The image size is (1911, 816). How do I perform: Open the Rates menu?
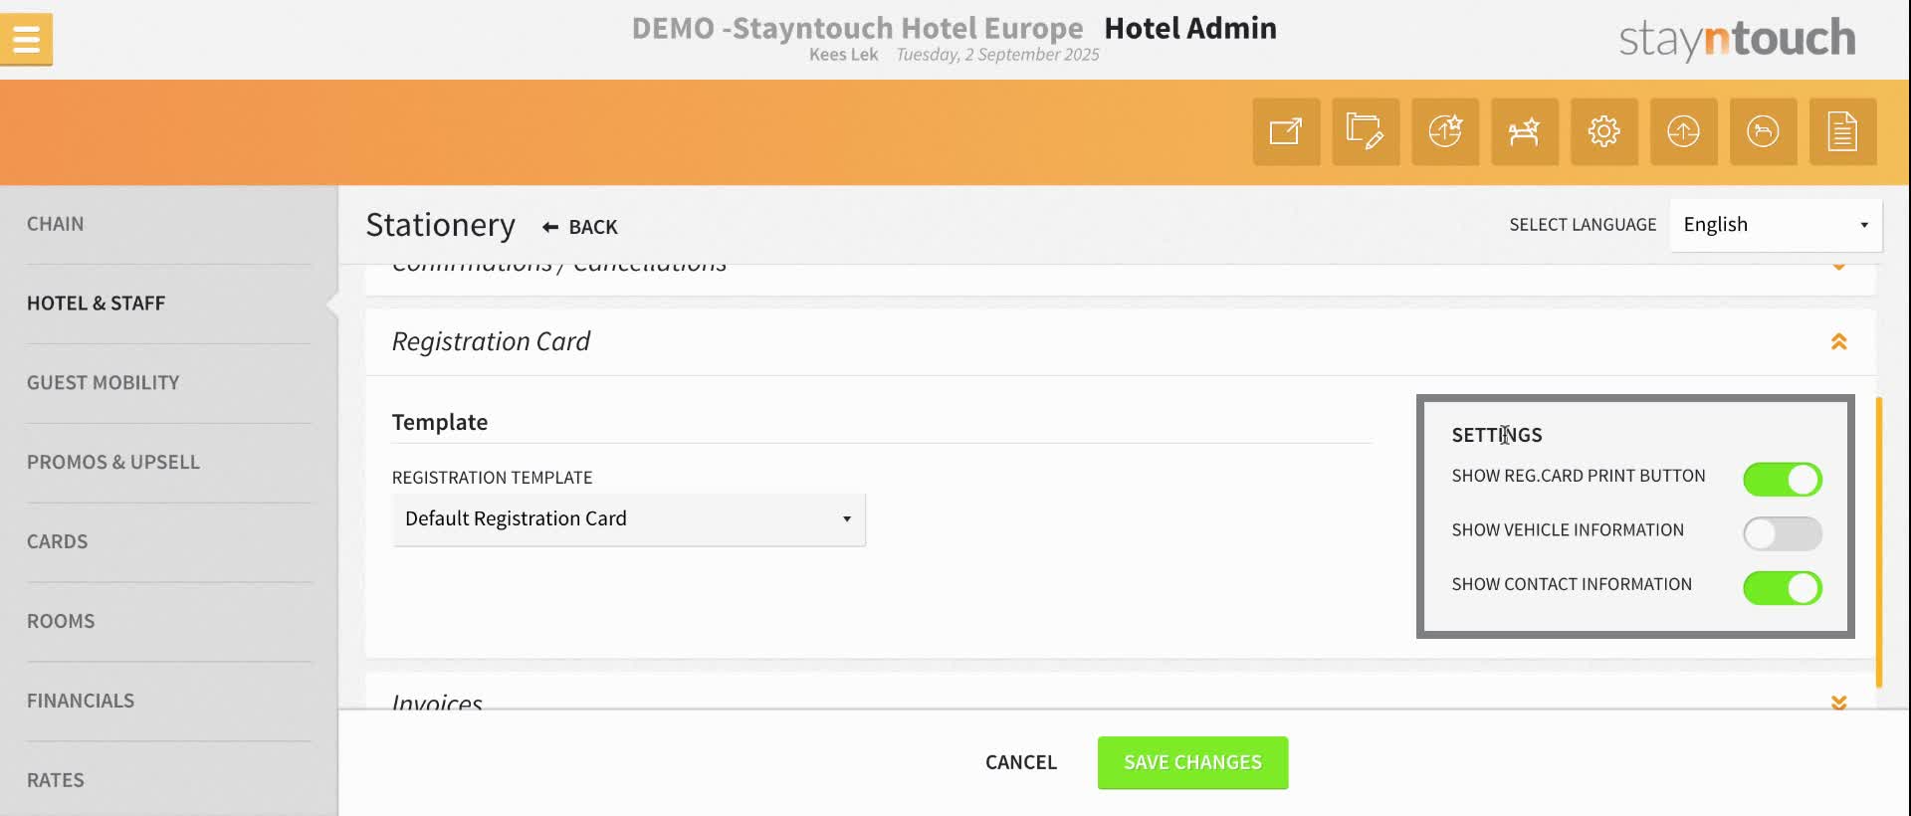tap(55, 781)
